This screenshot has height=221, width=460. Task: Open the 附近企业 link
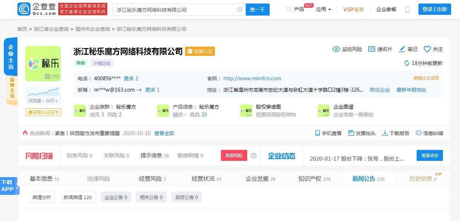click(x=380, y=90)
